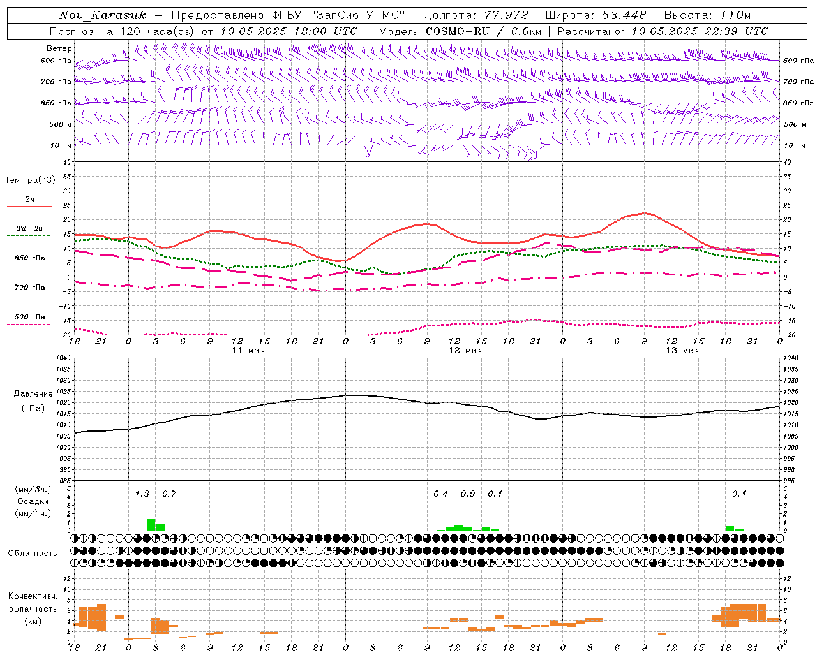Click the (гПа) unit under Давление
The height and width of the screenshot is (653, 817).
33,409
